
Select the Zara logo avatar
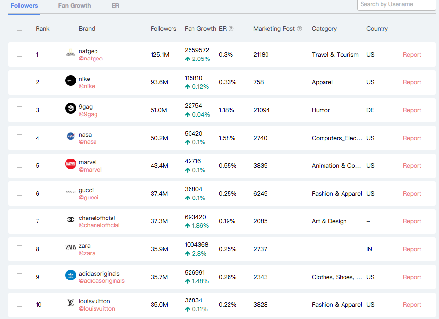tap(70, 246)
